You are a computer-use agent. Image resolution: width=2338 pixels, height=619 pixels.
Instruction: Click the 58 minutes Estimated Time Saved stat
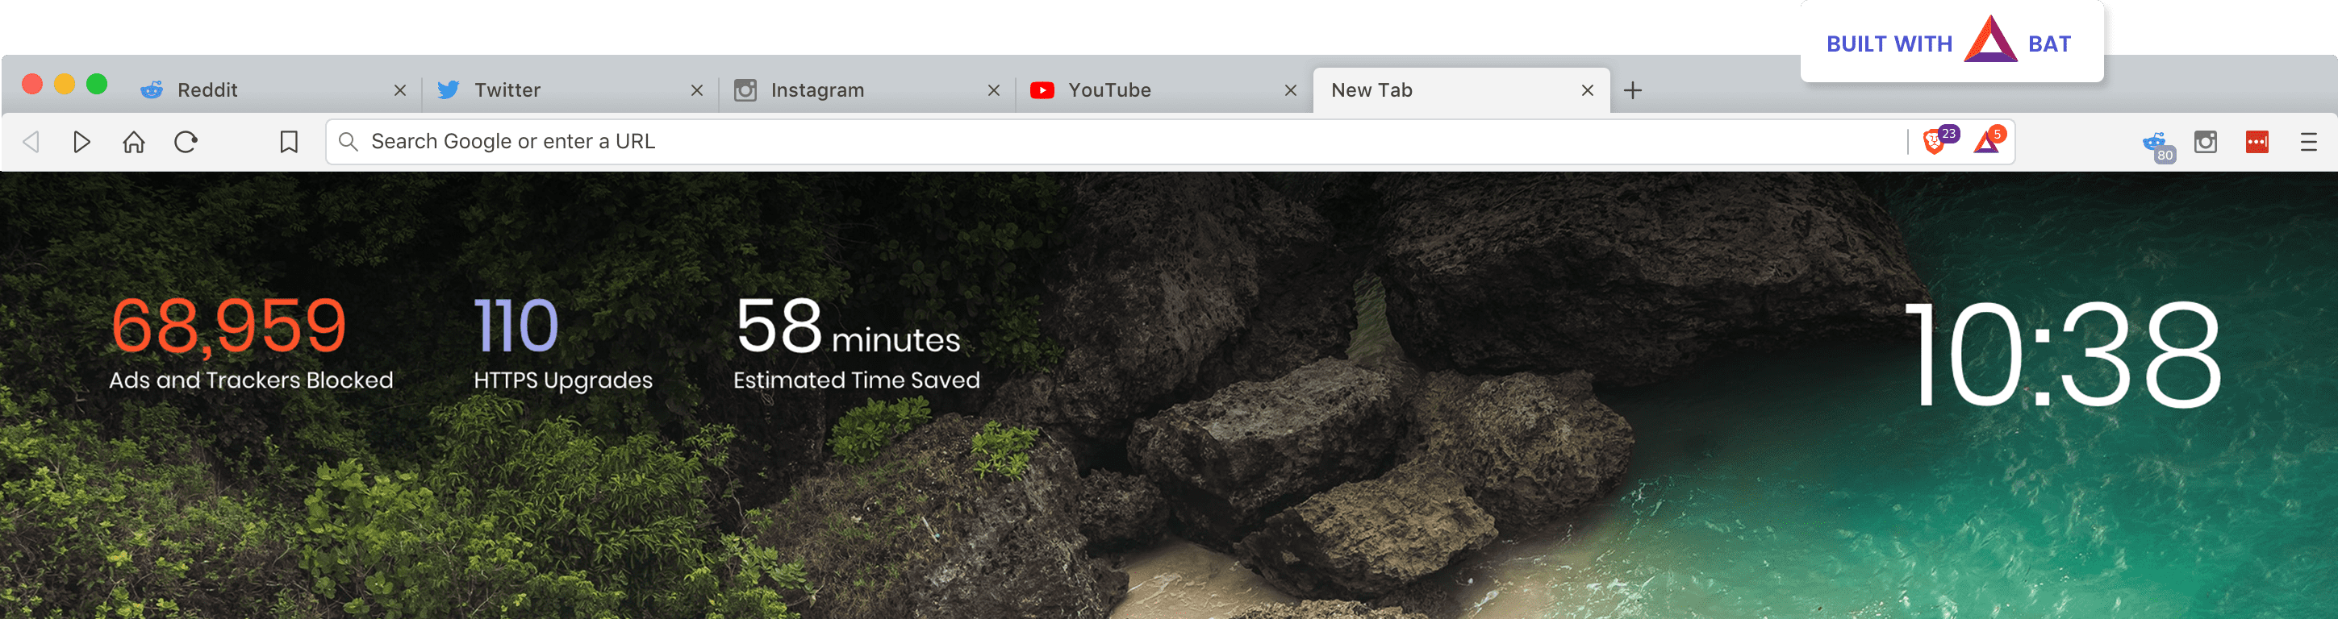pos(857,343)
